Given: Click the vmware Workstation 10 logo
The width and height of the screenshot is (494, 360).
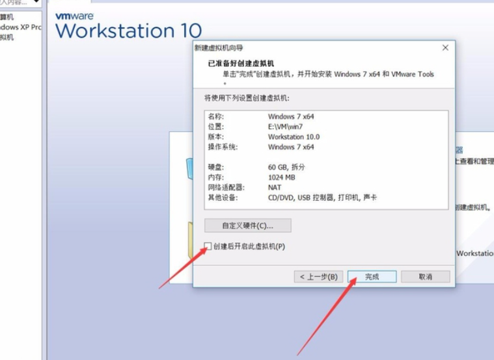Looking at the screenshot, I should pyautogui.click(x=128, y=26).
